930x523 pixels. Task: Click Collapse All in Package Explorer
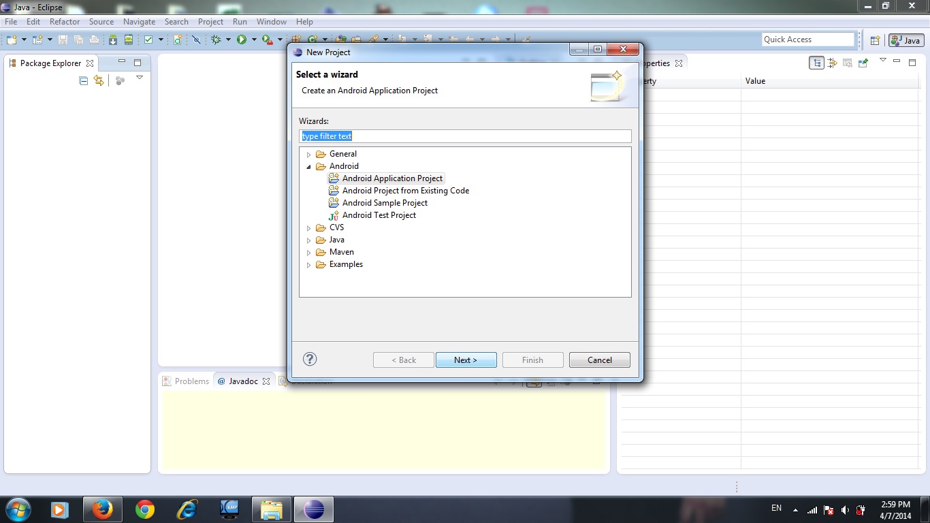tap(83, 80)
